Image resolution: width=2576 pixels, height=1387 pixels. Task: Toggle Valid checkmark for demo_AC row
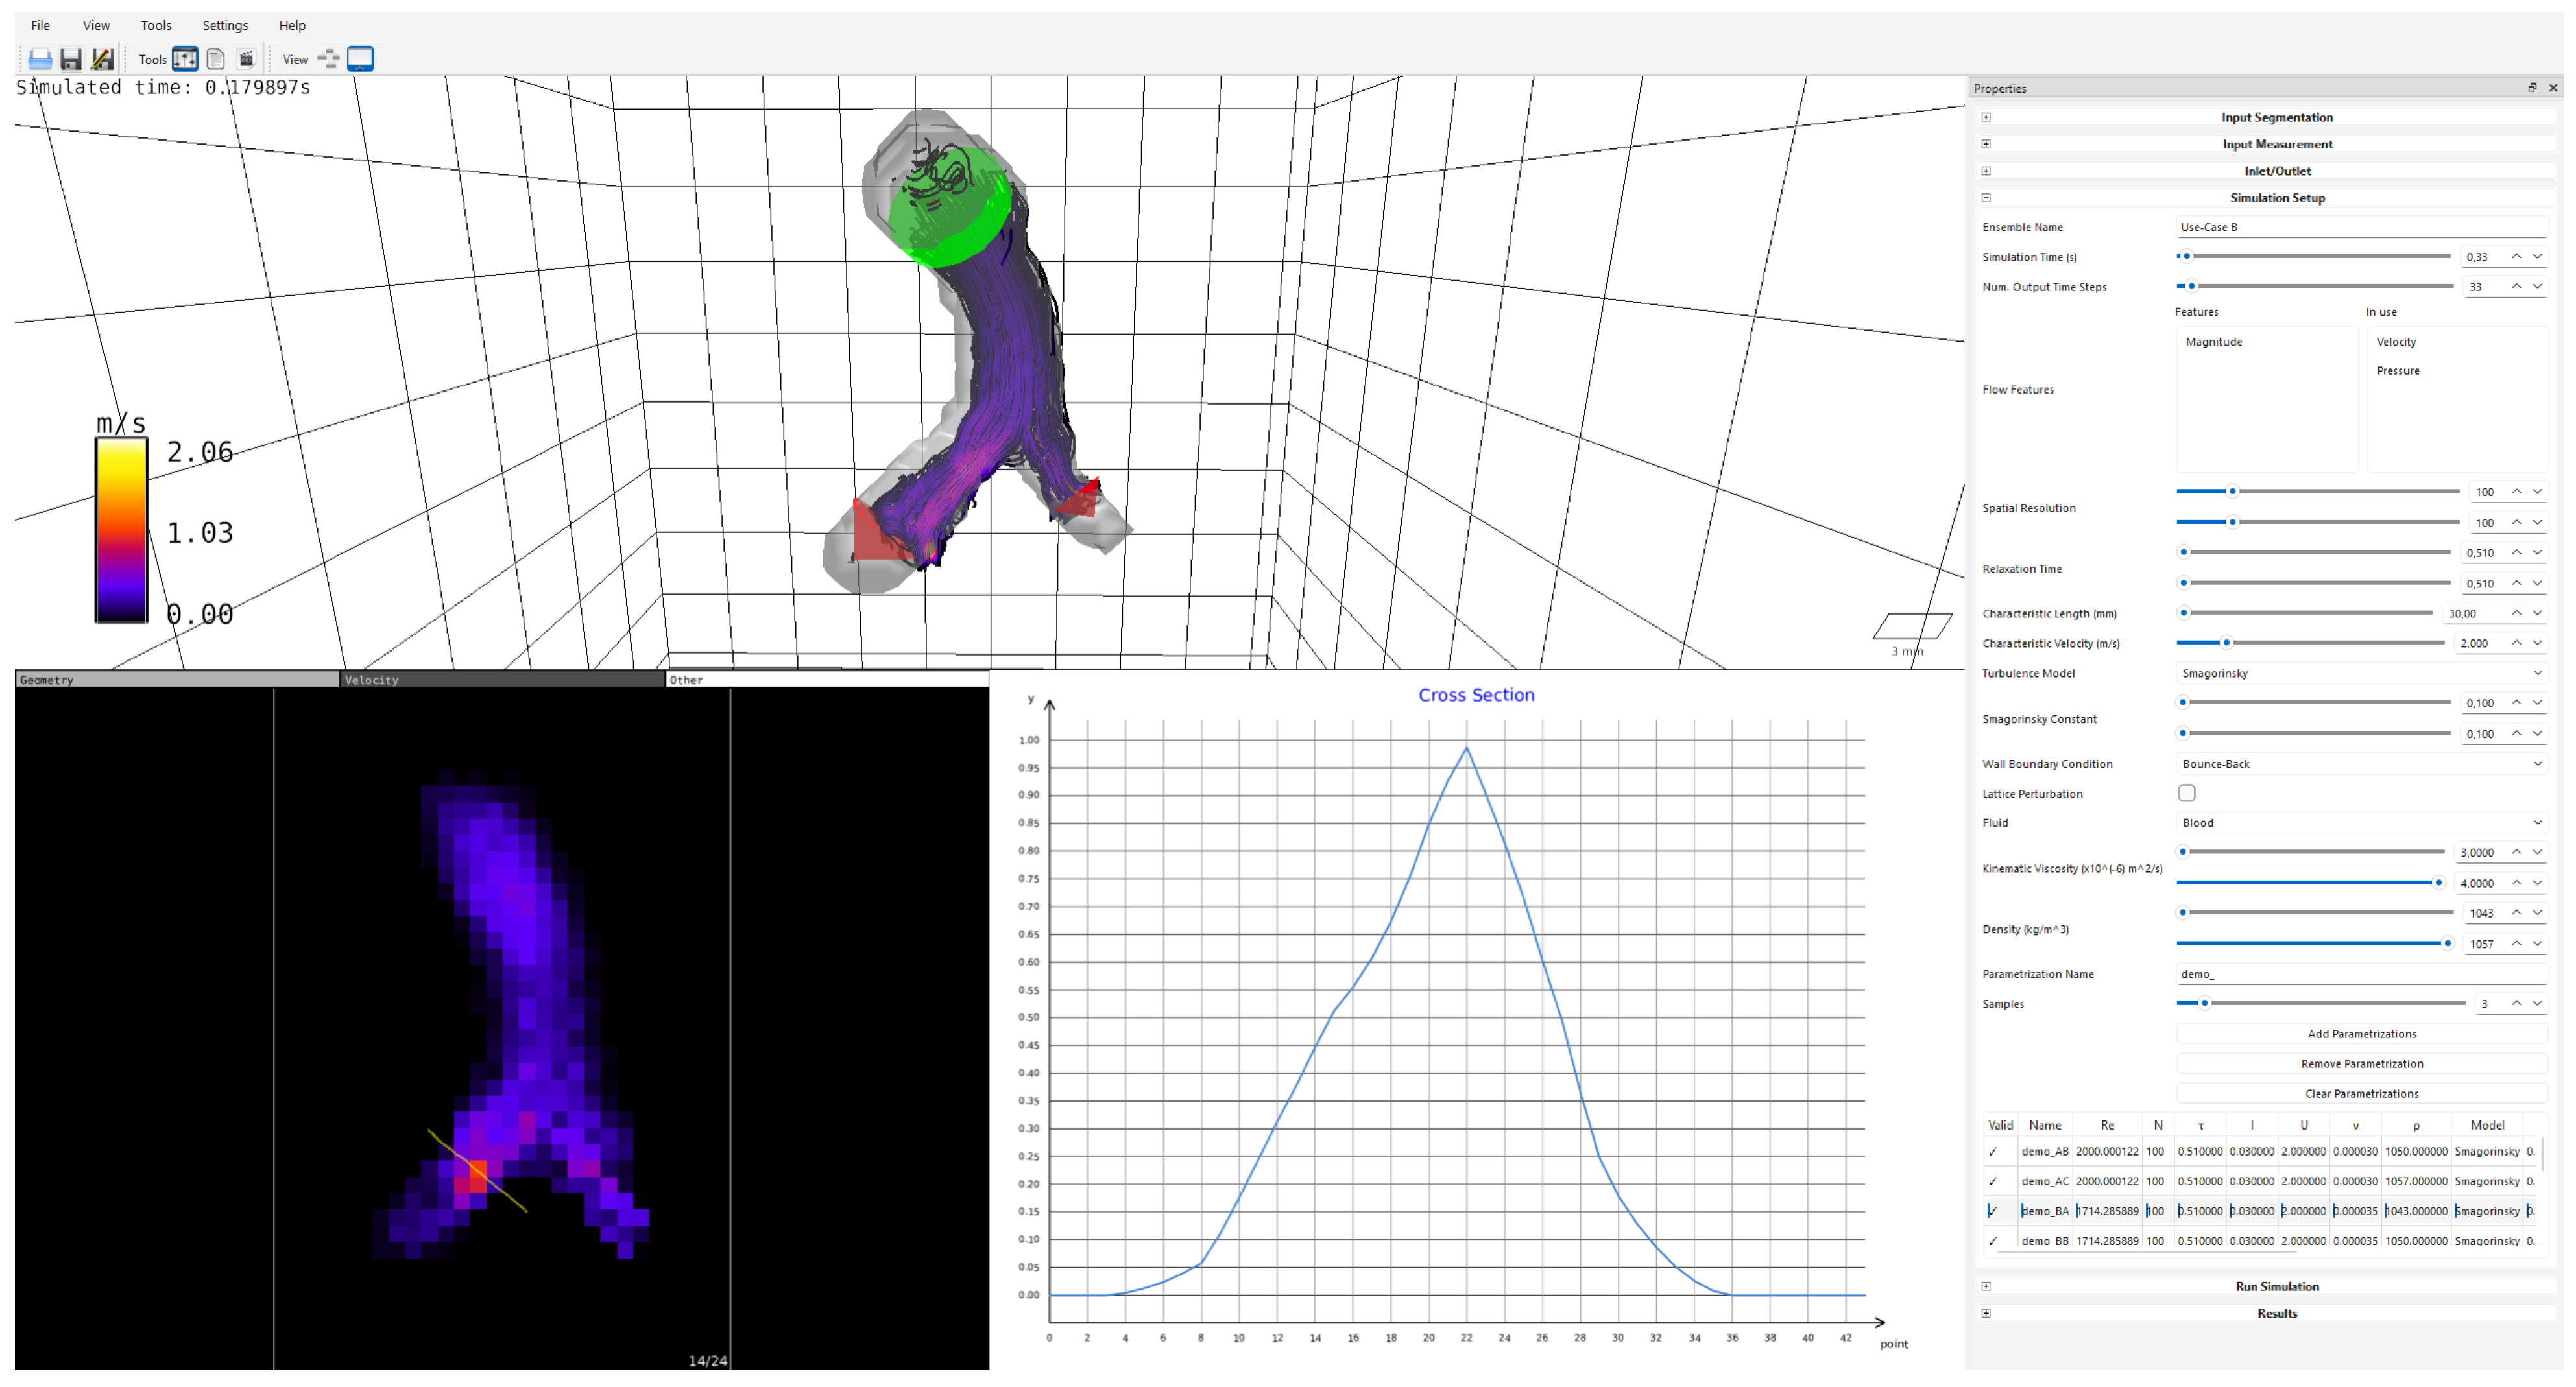tap(1993, 1182)
